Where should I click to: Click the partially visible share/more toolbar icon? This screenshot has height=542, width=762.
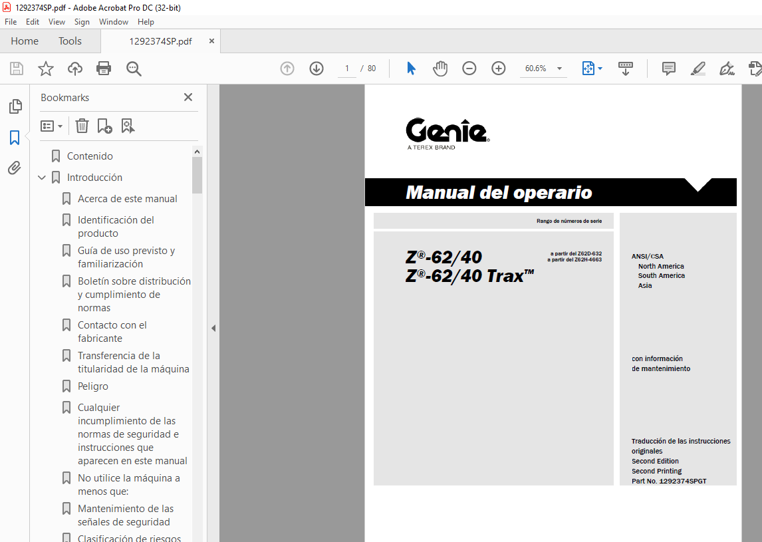(x=755, y=68)
